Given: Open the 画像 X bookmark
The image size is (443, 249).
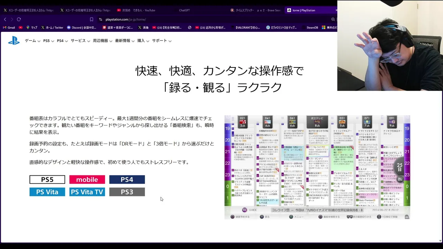Looking at the screenshot, I should tap(143, 28).
